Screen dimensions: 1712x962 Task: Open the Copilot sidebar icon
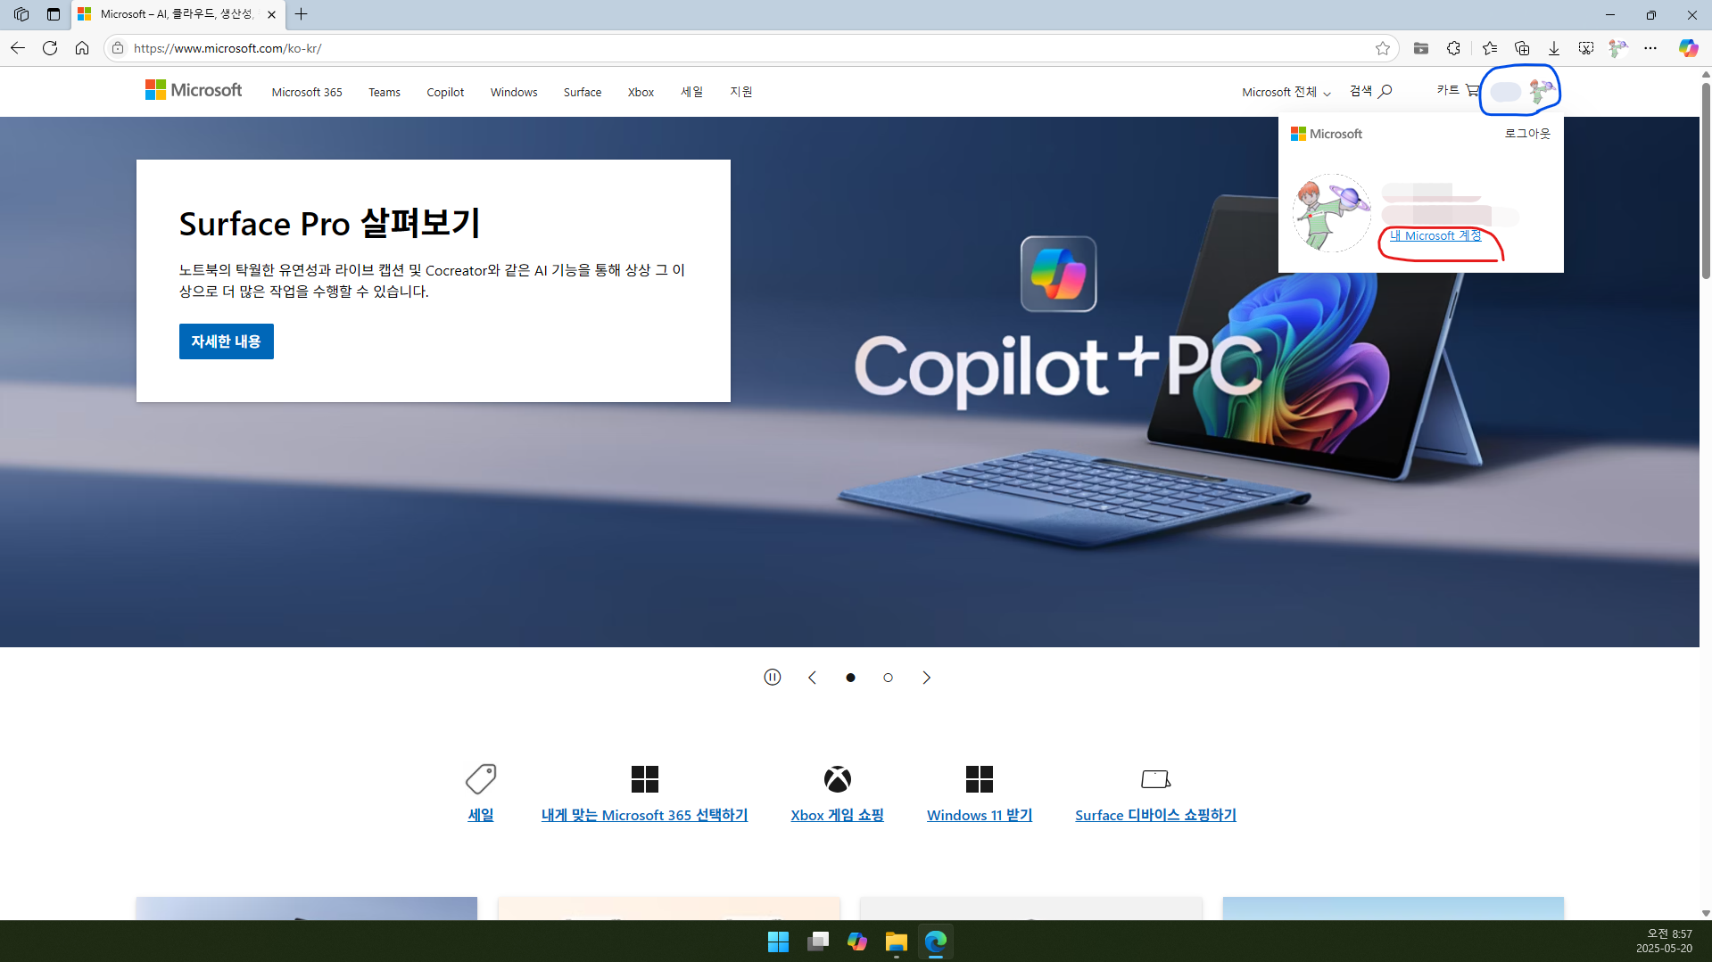1688,48
